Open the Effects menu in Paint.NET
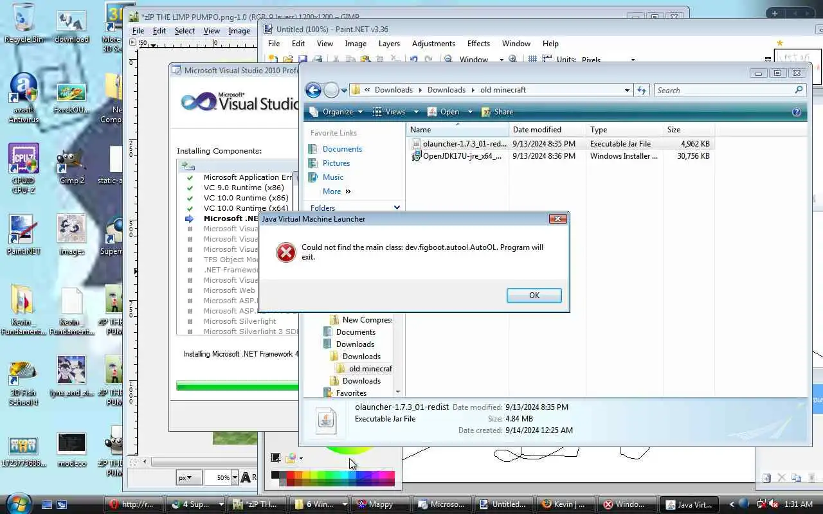 (x=478, y=44)
